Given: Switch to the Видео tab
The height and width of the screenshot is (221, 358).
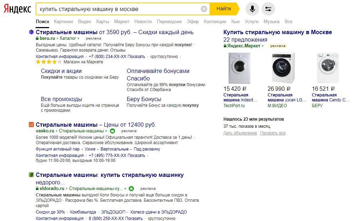Looking at the screenshot, I should pos(84,21).
